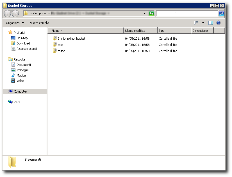
Task: Change the view with the view icon
Action: coord(196,23)
